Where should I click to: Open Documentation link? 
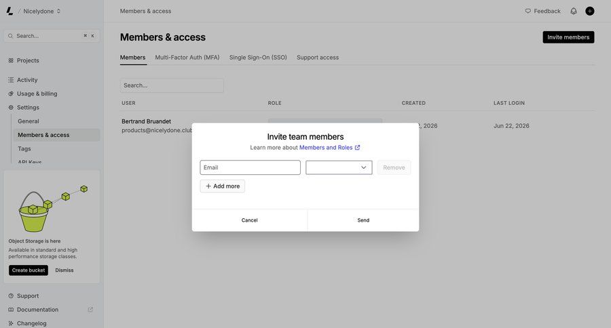click(x=37, y=310)
